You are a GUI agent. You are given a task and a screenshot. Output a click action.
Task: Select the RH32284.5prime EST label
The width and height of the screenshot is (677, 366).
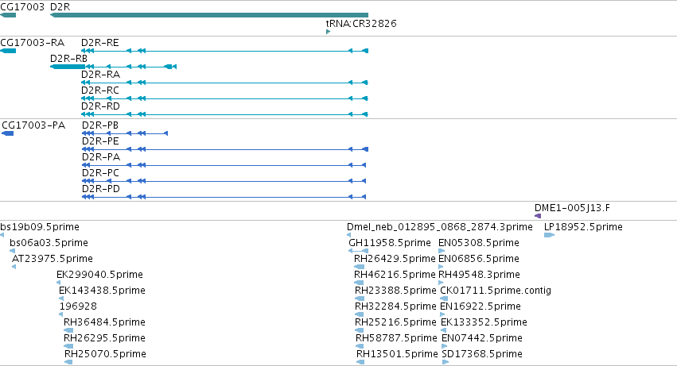click(x=395, y=307)
